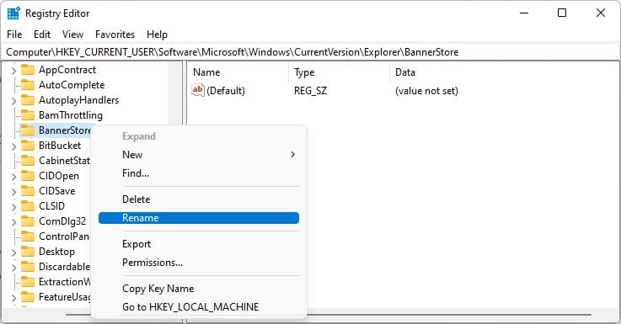Viewport: 621px width, 324px height.
Task: Open the Favorites menu
Action: [x=115, y=35]
